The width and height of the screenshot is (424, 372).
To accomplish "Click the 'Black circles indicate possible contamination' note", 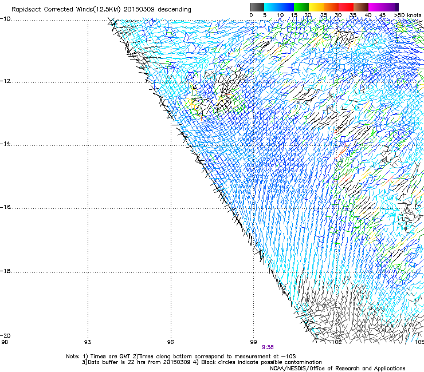I will pos(261,362).
